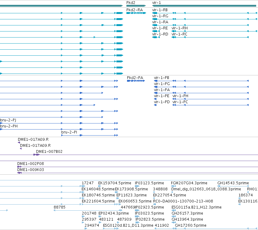The width and height of the screenshot is (258, 230).
Task: Select the Pkd2 gene label
Action: coord(131,3)
